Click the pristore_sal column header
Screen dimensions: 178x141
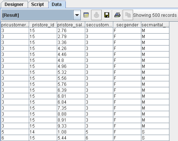71,25
